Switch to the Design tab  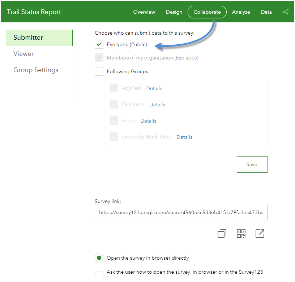(174, 12)
